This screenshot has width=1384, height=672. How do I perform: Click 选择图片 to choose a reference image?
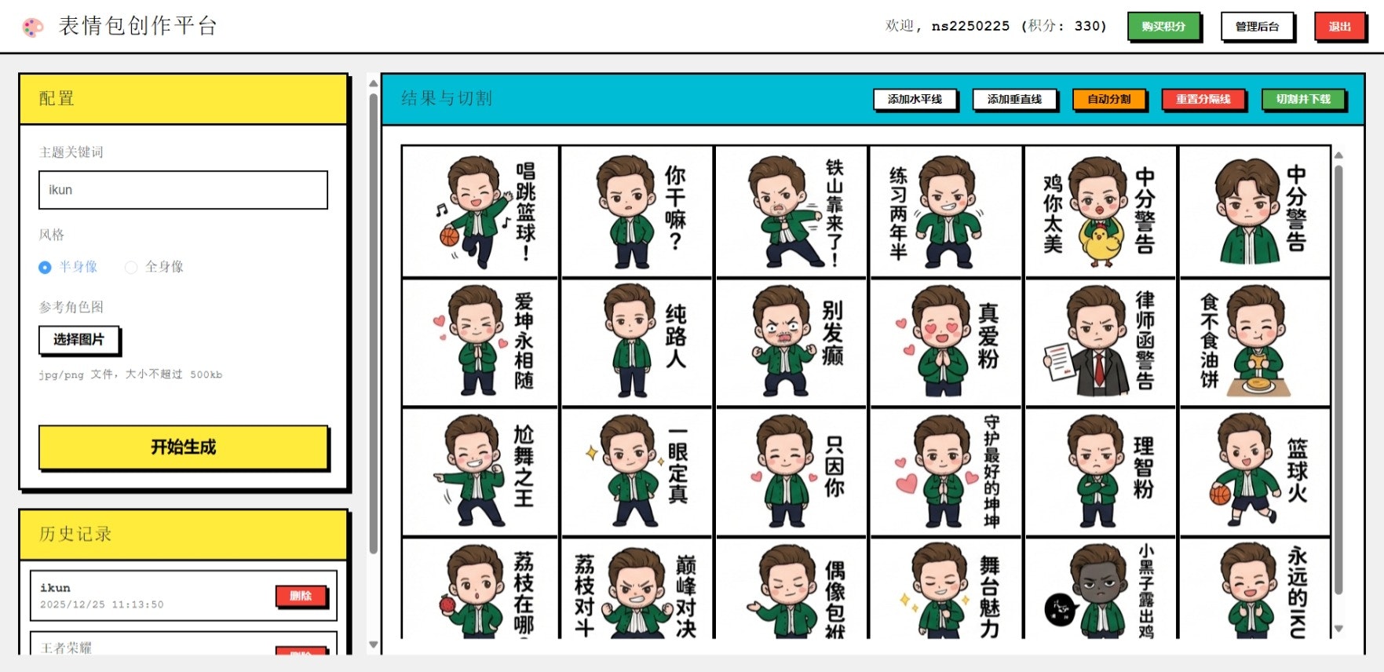pyautogui.click(x=79, y=339)
